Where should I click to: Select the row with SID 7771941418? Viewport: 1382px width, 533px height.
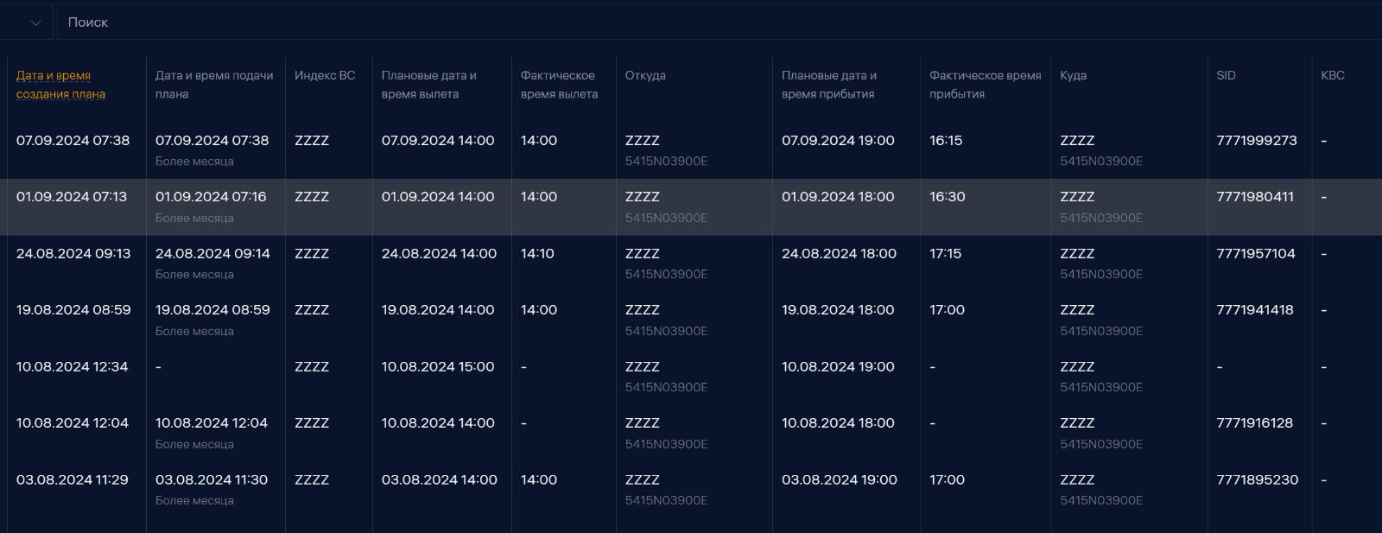(x=691, y=320)
